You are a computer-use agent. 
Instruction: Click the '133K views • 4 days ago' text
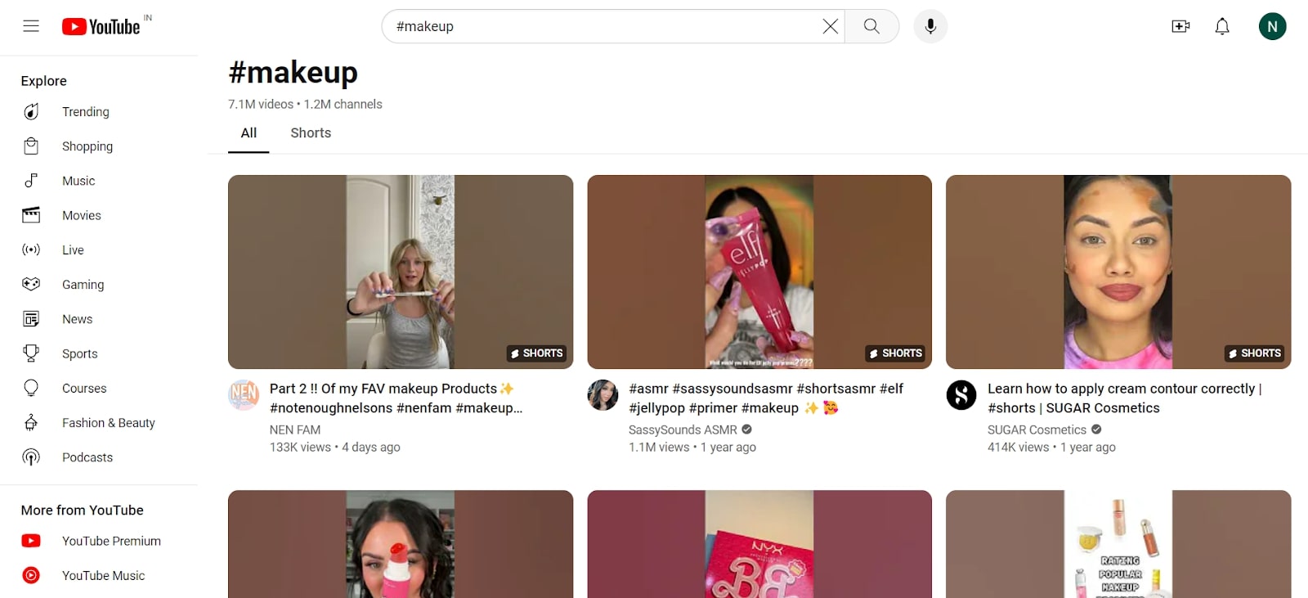[x=335, y=447]
